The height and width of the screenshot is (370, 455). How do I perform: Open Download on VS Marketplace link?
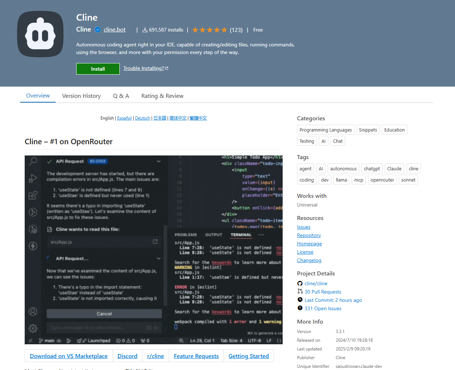point(69,356)
